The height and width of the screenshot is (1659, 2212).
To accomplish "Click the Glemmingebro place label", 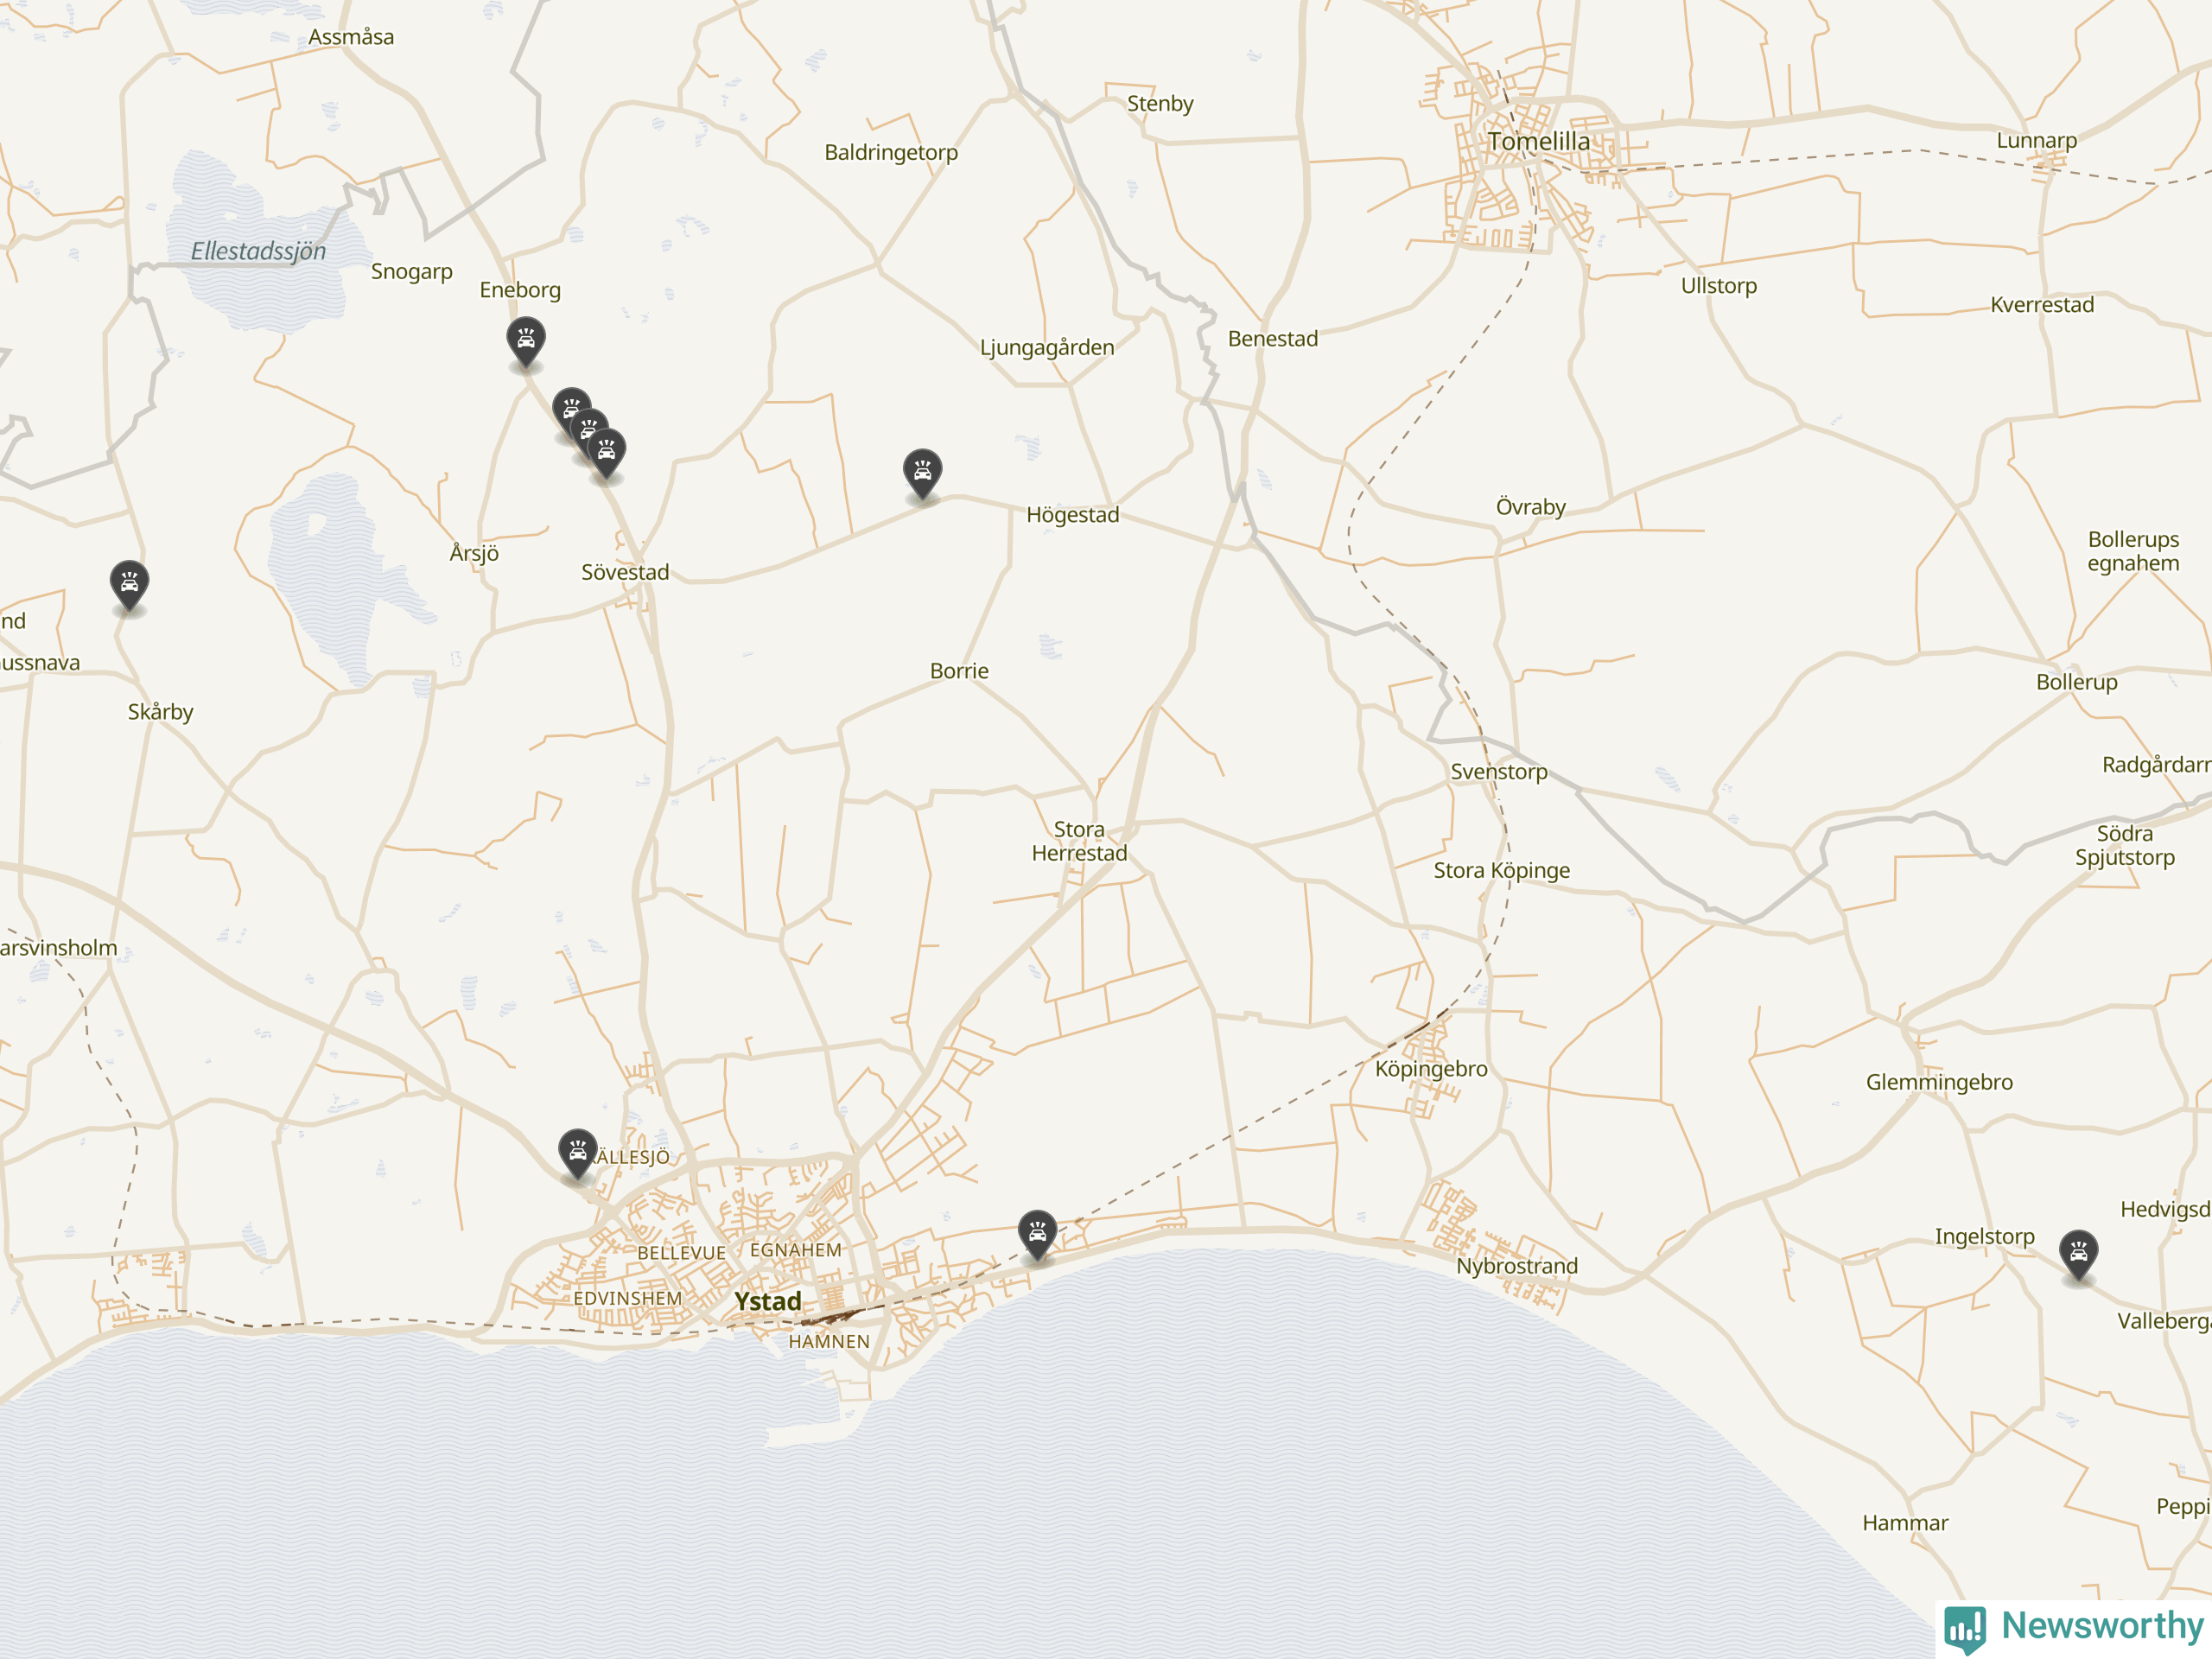I will 1938,1082.
